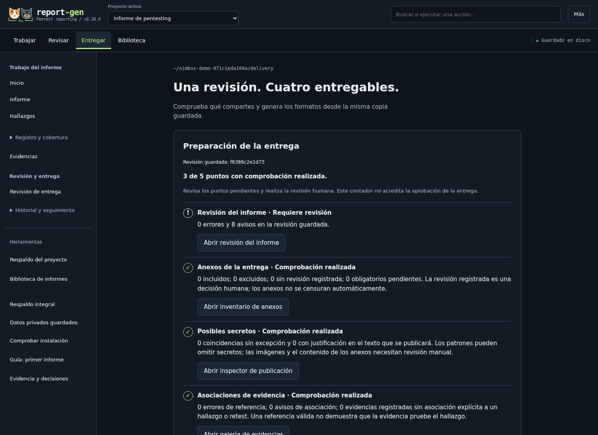Open Revisión de entrega link
The image size is (598, 435).
click(x=35, y=192)
